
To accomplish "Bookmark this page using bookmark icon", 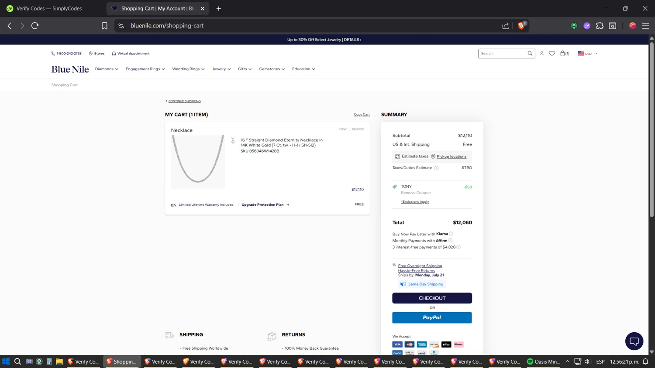I will (x=104, y=26).
